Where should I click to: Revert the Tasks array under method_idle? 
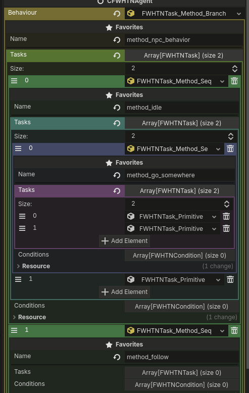(x=117, y=123)
